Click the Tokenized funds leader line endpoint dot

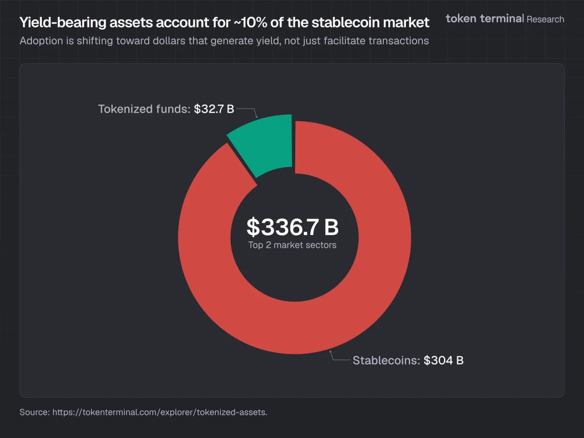(256, 117)
